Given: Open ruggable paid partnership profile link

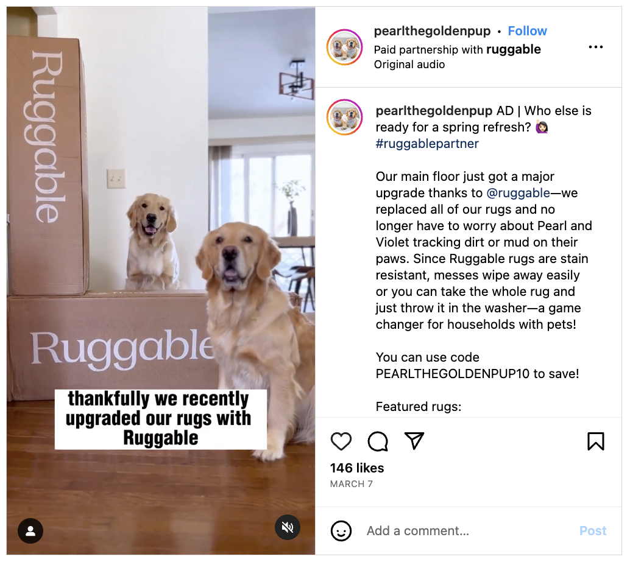Looking at the screenshot, I should [x=514, y=49].
